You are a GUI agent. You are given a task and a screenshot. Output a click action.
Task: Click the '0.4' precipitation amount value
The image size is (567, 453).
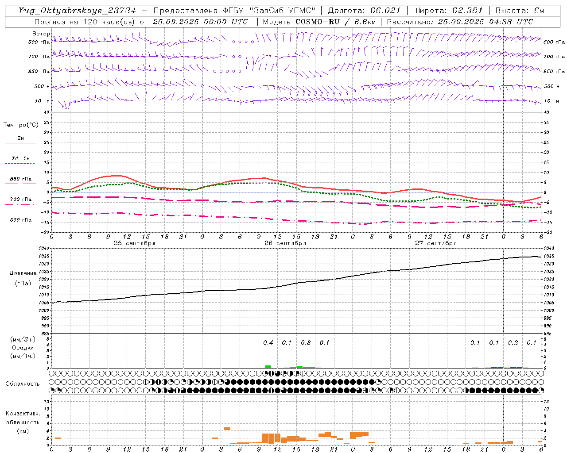[x=268, y=342]
